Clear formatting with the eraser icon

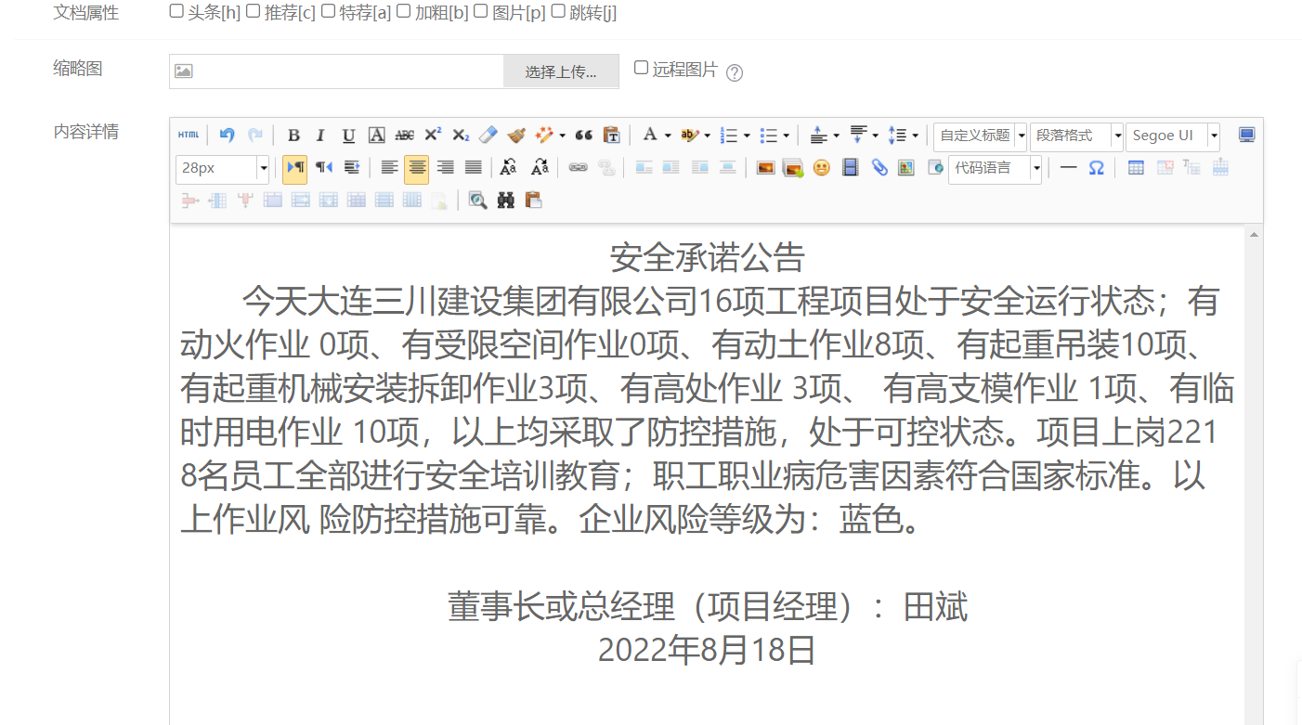coord(488,136)
